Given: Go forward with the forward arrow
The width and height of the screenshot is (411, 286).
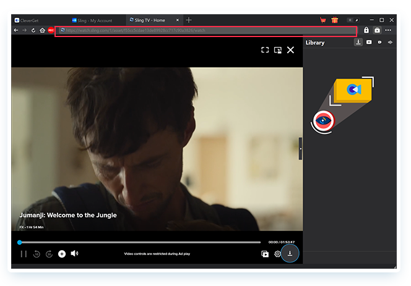Looking at the screenshot, I should pyautogui.click(x=24, y=30).
